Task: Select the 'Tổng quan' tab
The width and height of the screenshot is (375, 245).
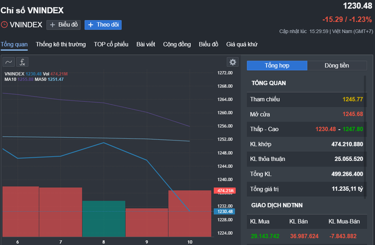Action: click(x=14, y=44)
